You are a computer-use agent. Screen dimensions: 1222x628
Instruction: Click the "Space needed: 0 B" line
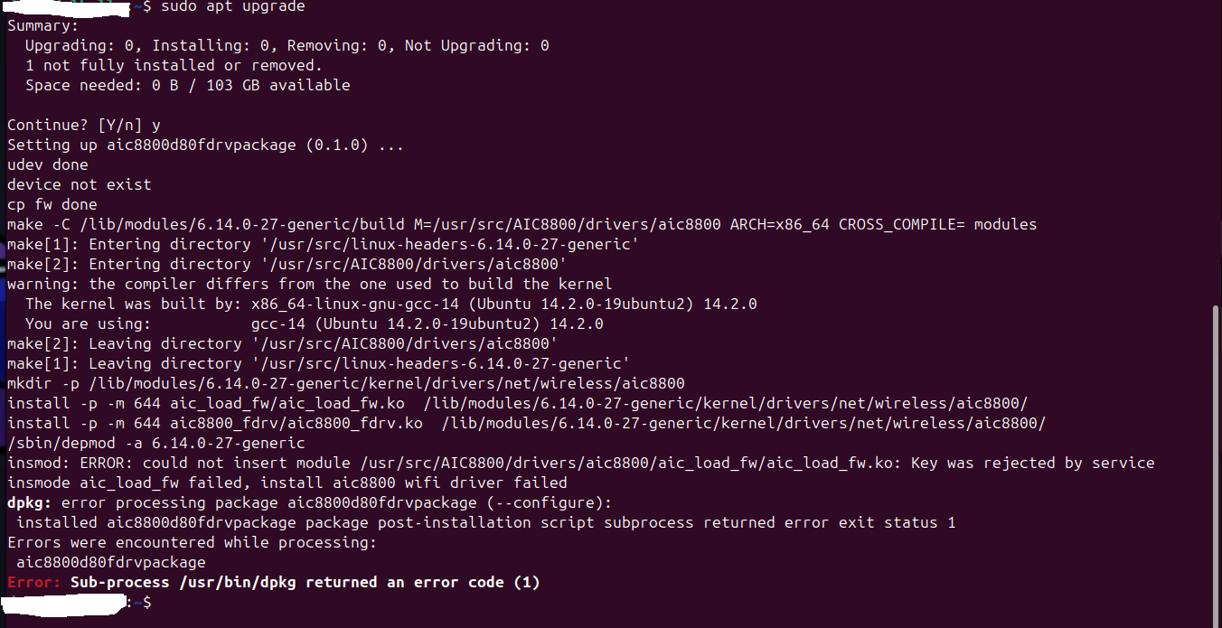pos(187,85)
